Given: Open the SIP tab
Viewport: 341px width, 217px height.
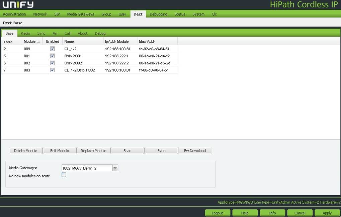Looking at the screenshot, I should (57, 14).
